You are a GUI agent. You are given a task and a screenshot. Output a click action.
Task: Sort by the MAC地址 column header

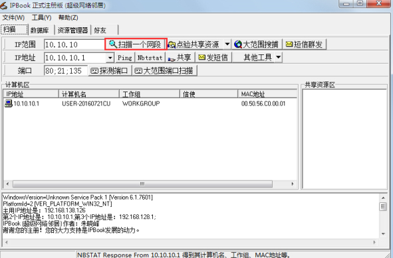(267, 94)
